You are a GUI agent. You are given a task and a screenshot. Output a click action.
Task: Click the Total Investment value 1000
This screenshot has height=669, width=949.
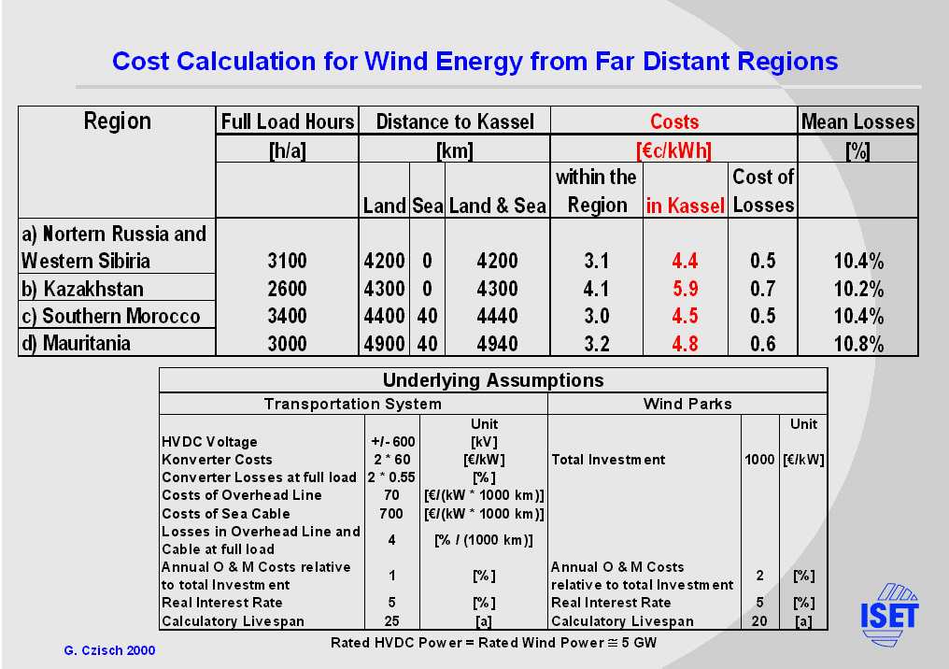pos(759,459)
